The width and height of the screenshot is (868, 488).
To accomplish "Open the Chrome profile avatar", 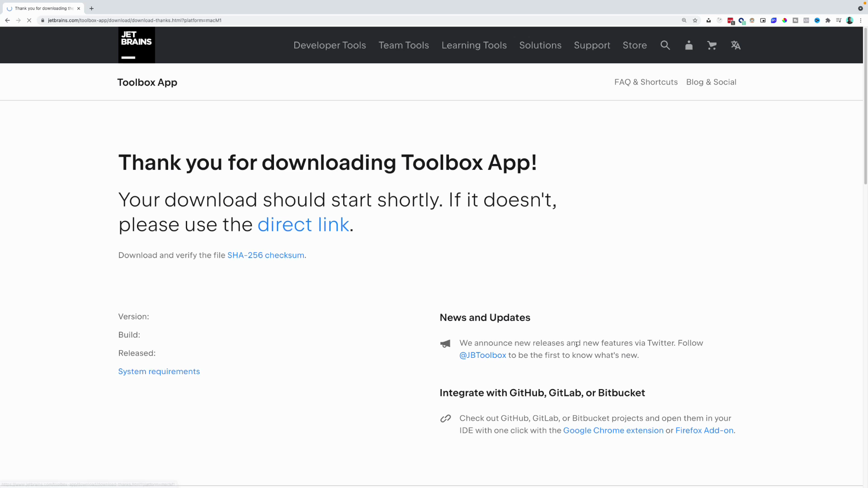I will coord(850,20).
